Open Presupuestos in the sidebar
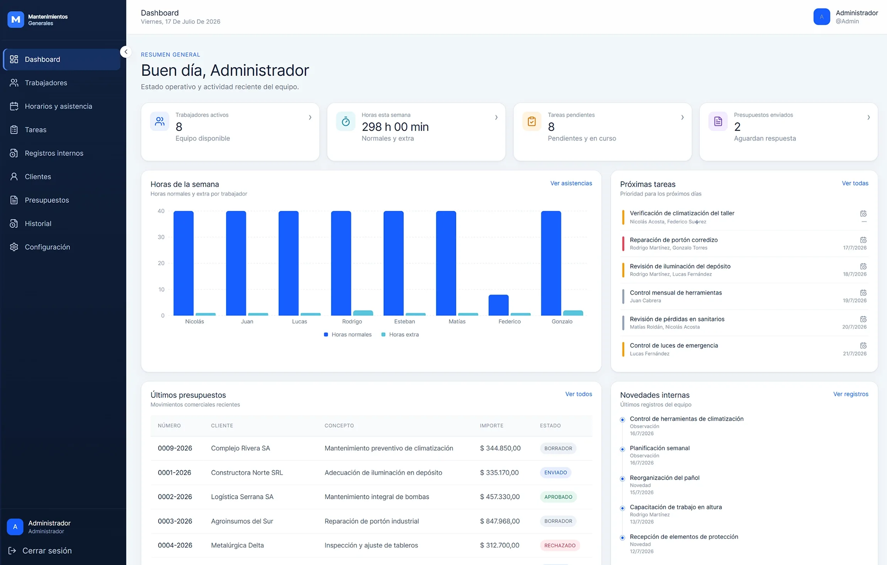Viewport: 887px width, 565px height. [62, 200]
